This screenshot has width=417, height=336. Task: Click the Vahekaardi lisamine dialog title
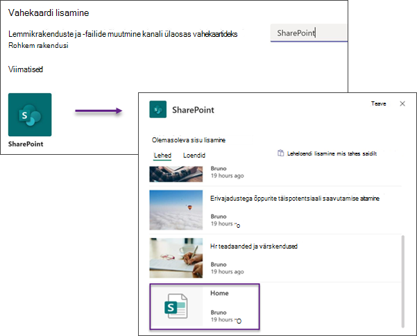(x=49, y=12)
